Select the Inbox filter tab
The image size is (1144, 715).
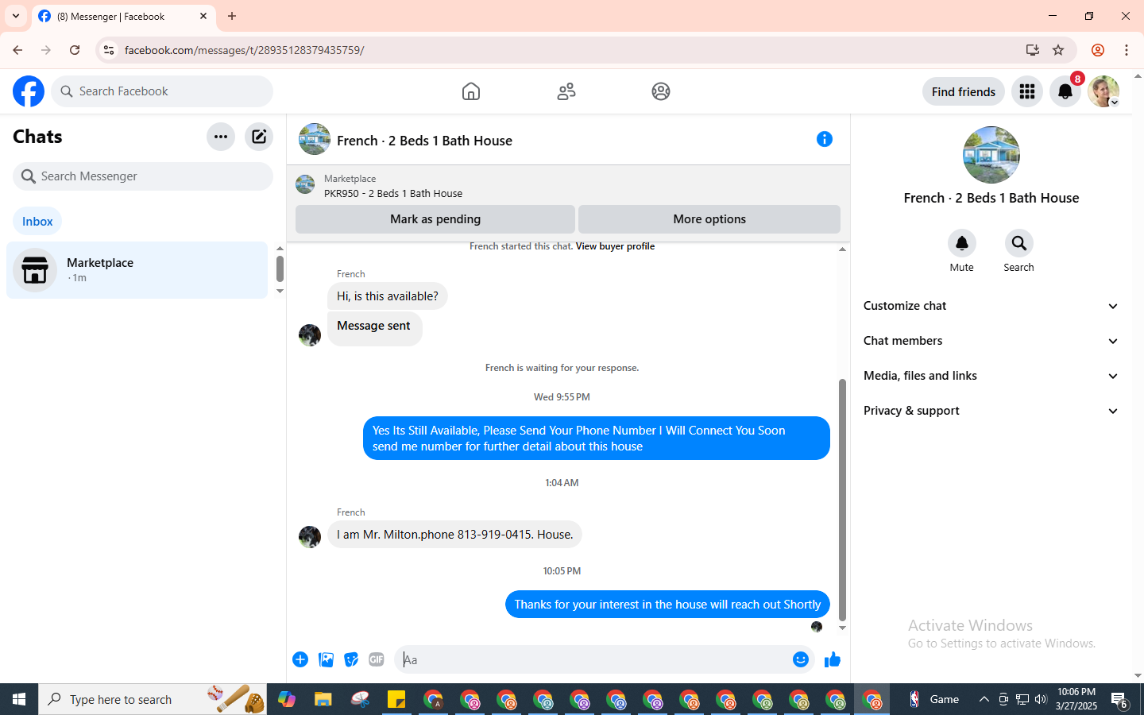pyautogui.click(x=37, y=222)
